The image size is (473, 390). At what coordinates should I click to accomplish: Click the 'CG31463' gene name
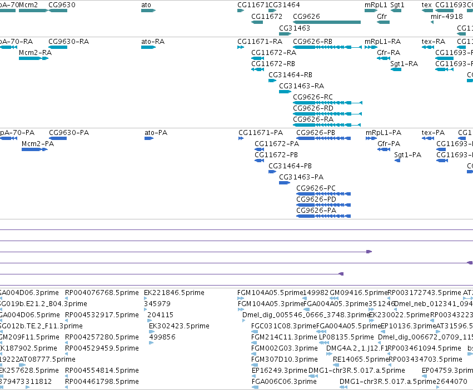click(x=295, y=28)
